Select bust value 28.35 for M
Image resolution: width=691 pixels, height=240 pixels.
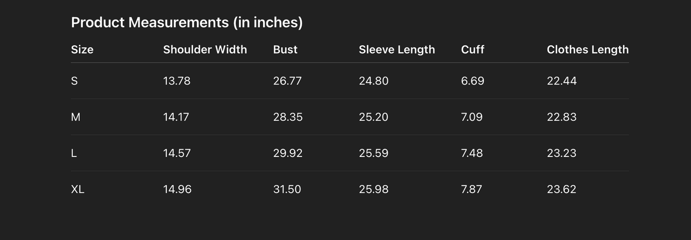[x=288, y=117]
